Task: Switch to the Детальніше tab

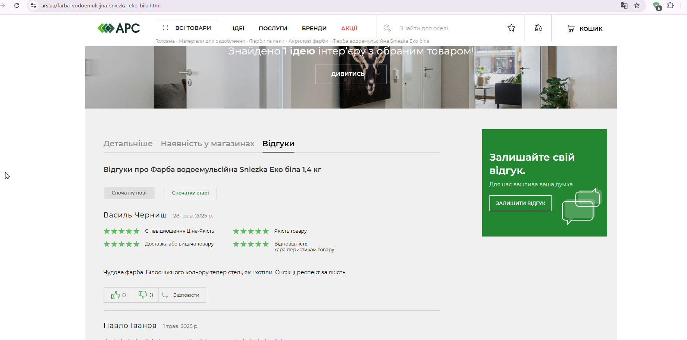Action: (x=128, y=144)
